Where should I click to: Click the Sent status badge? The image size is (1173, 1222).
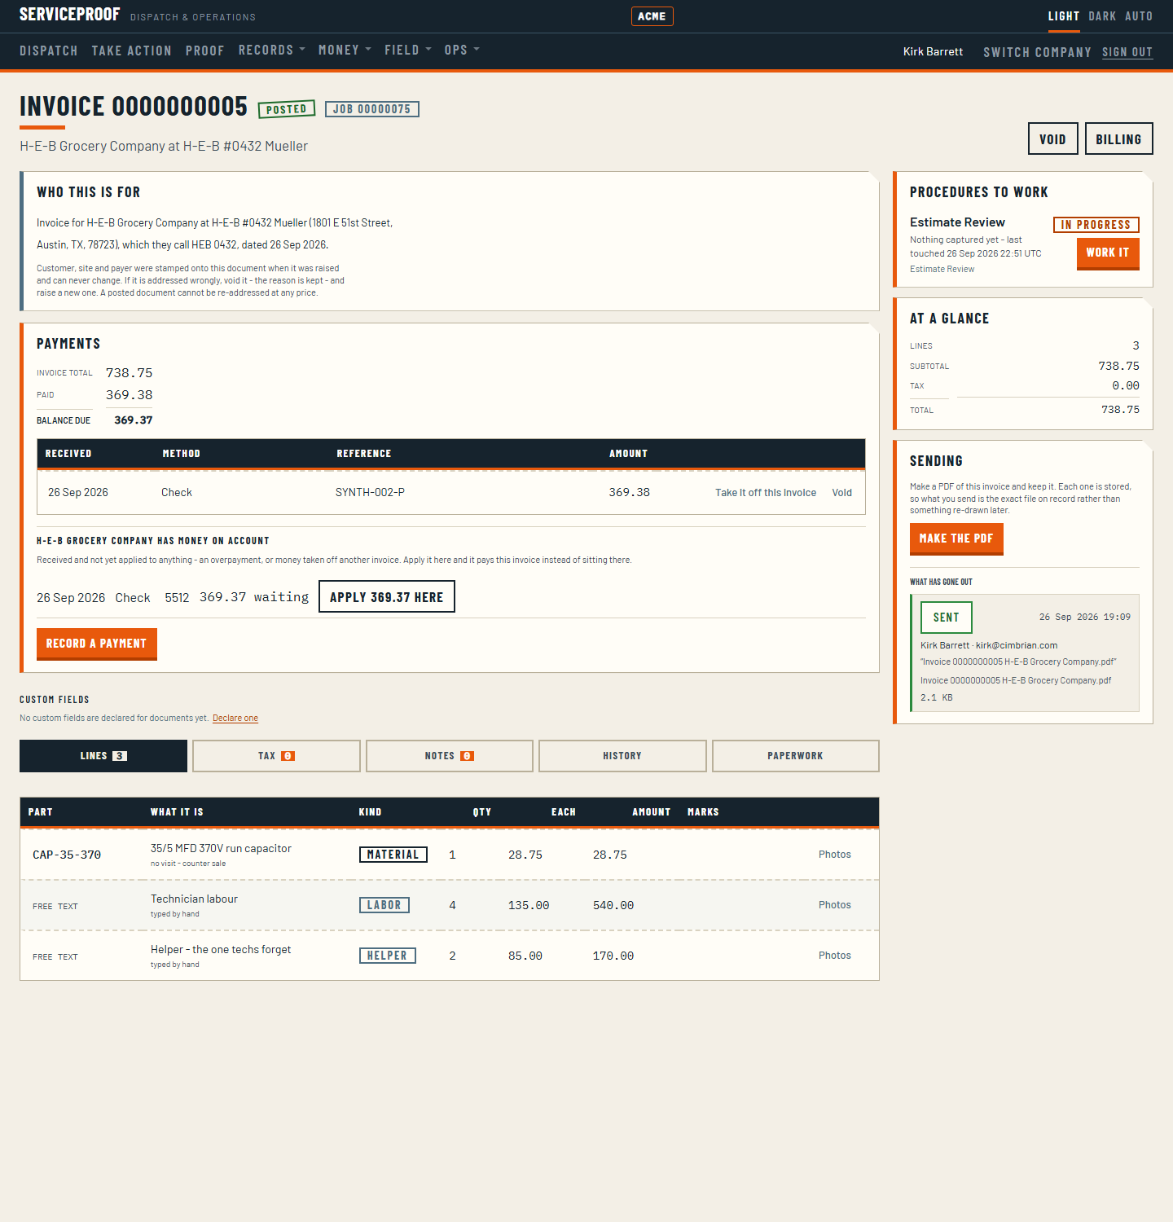pos(947,618)
